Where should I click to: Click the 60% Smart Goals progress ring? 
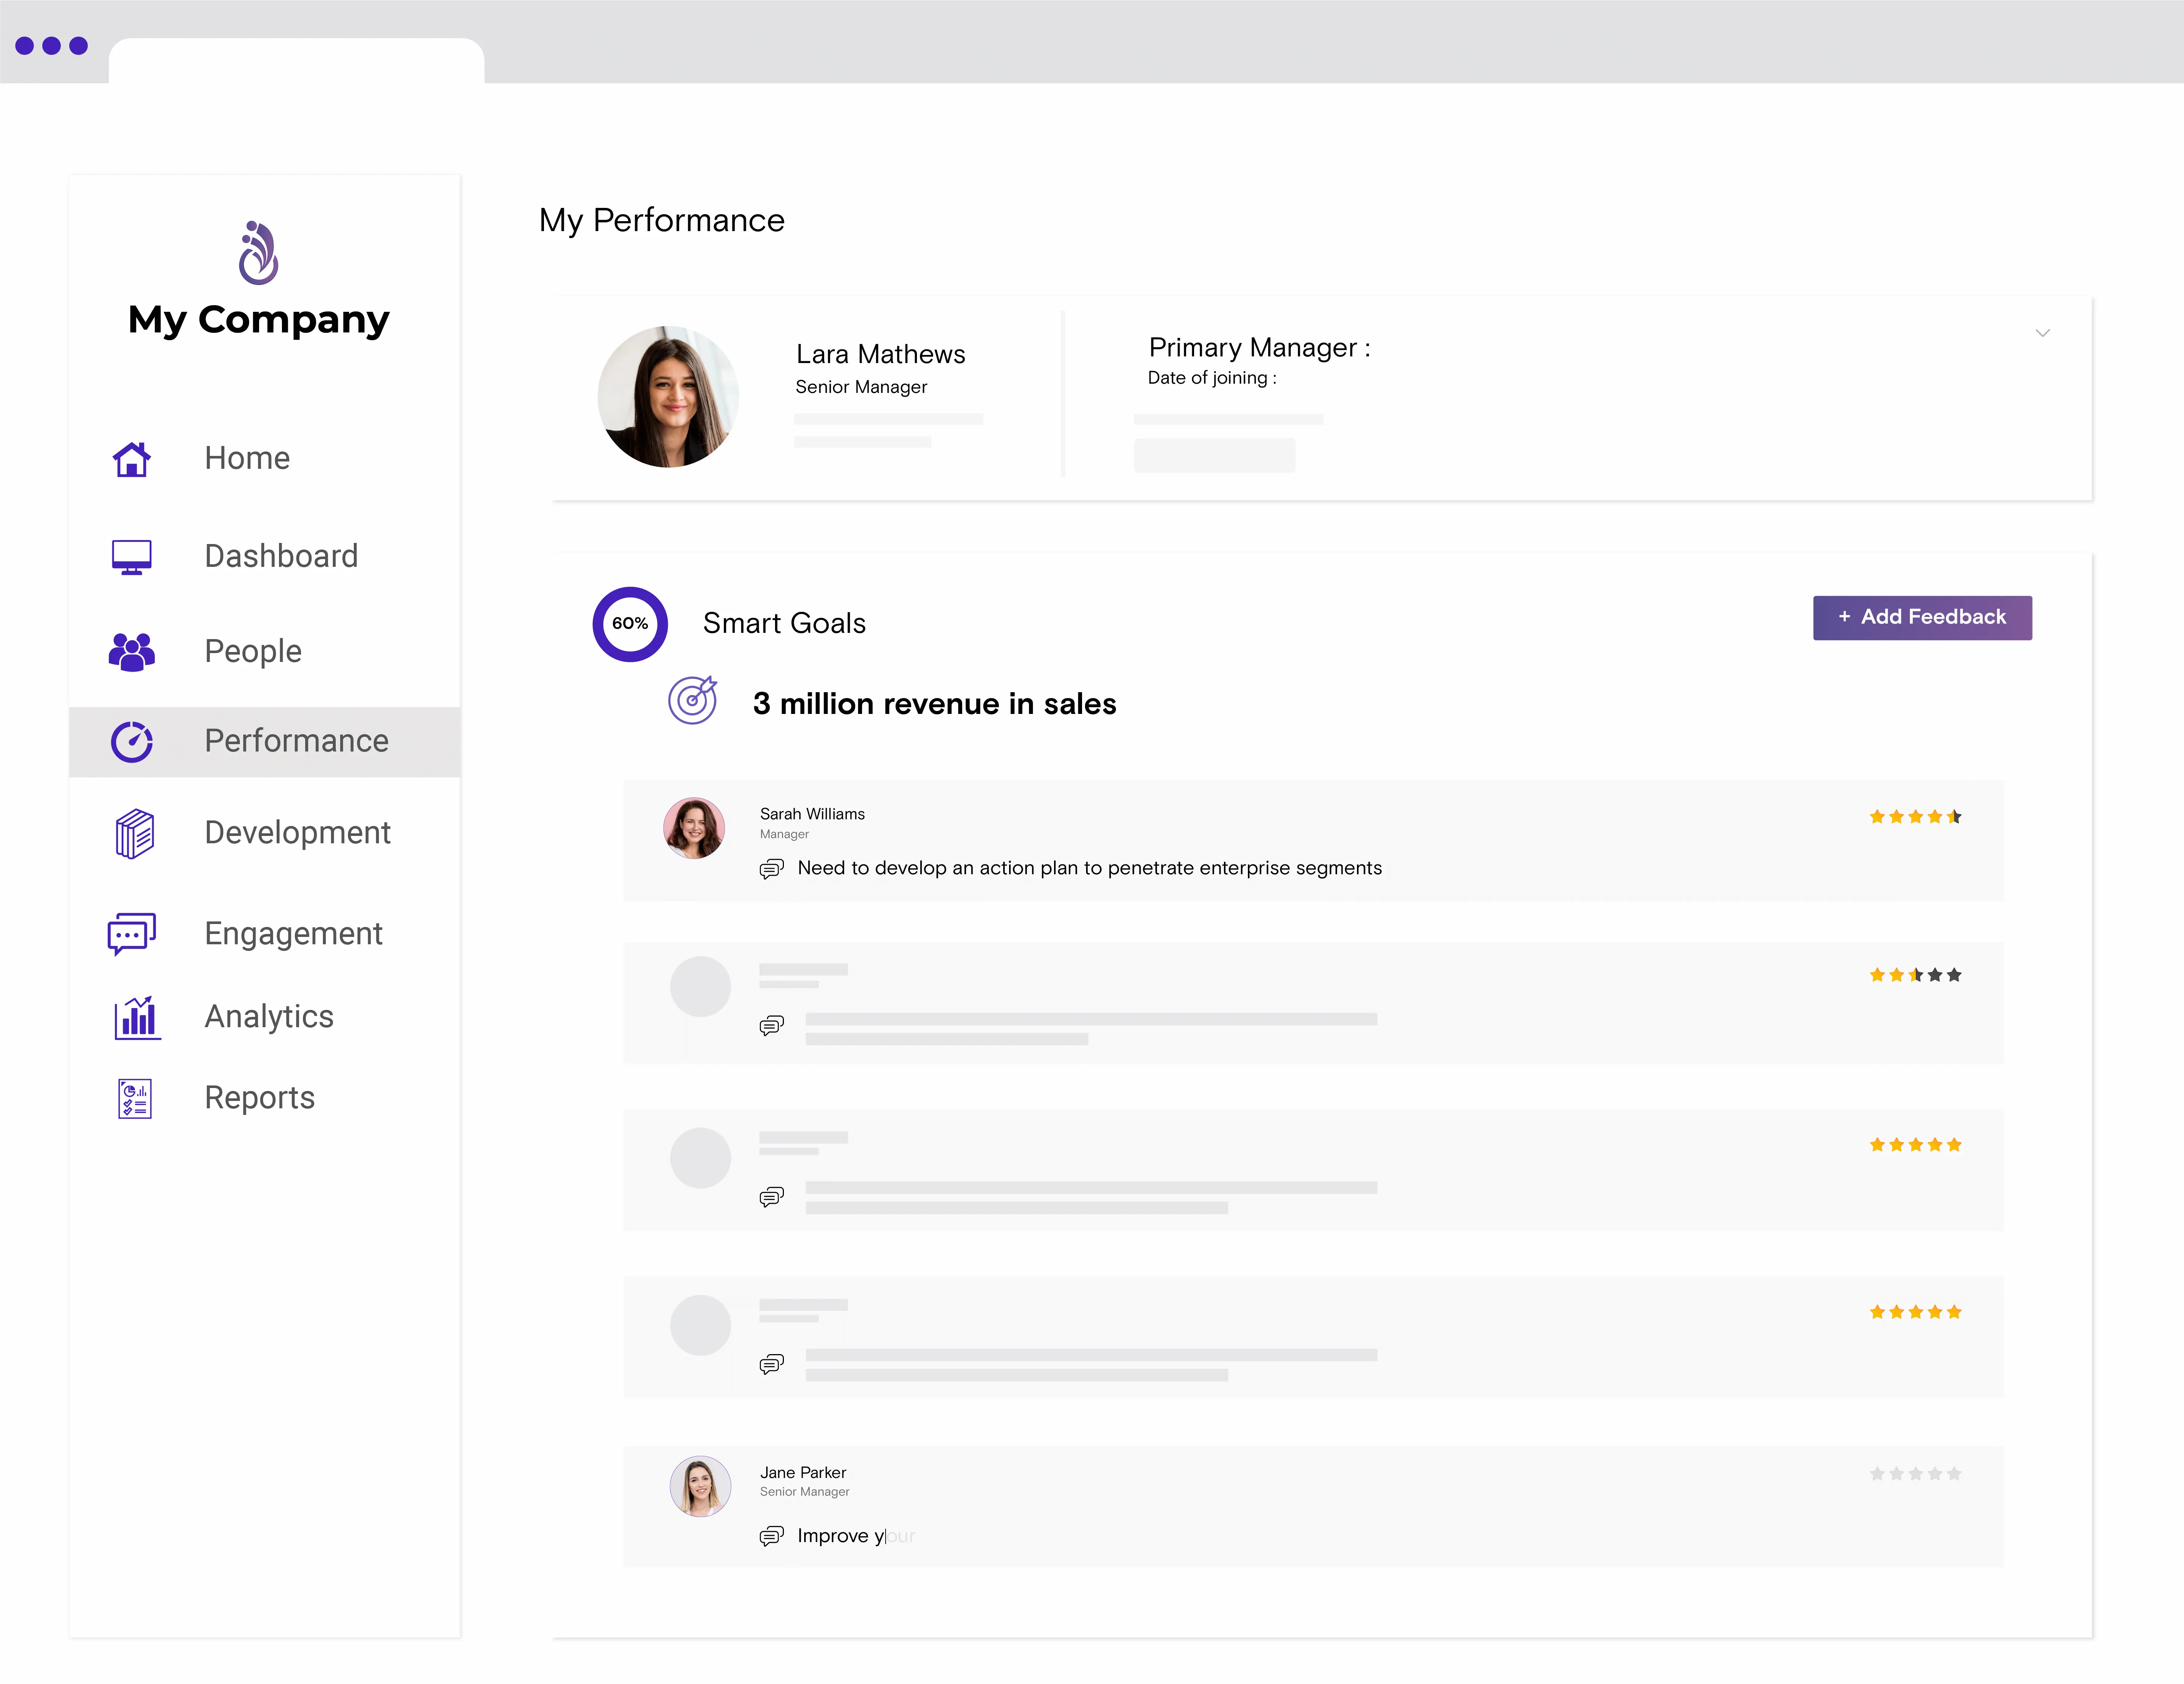point(630,624)
